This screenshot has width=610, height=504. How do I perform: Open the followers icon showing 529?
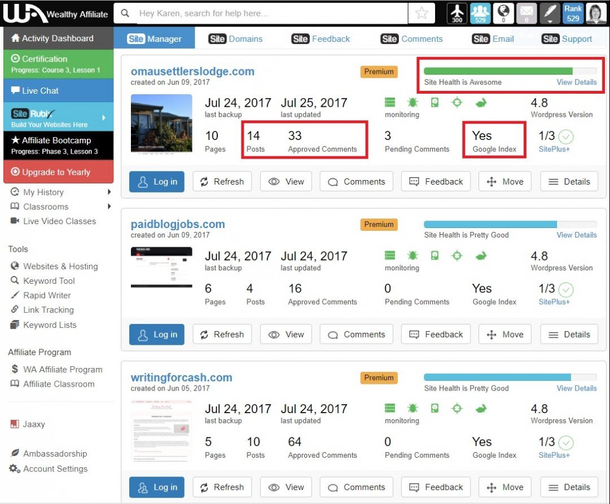[480, 13]
